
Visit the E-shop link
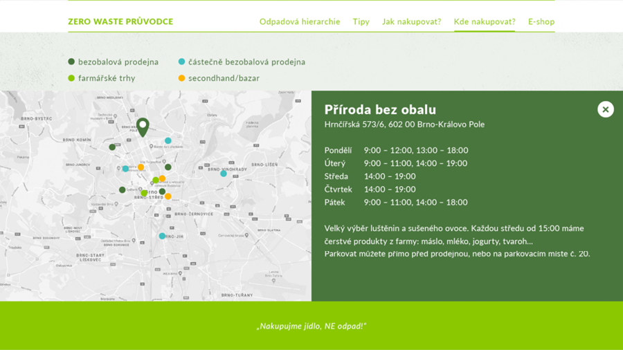541,21
